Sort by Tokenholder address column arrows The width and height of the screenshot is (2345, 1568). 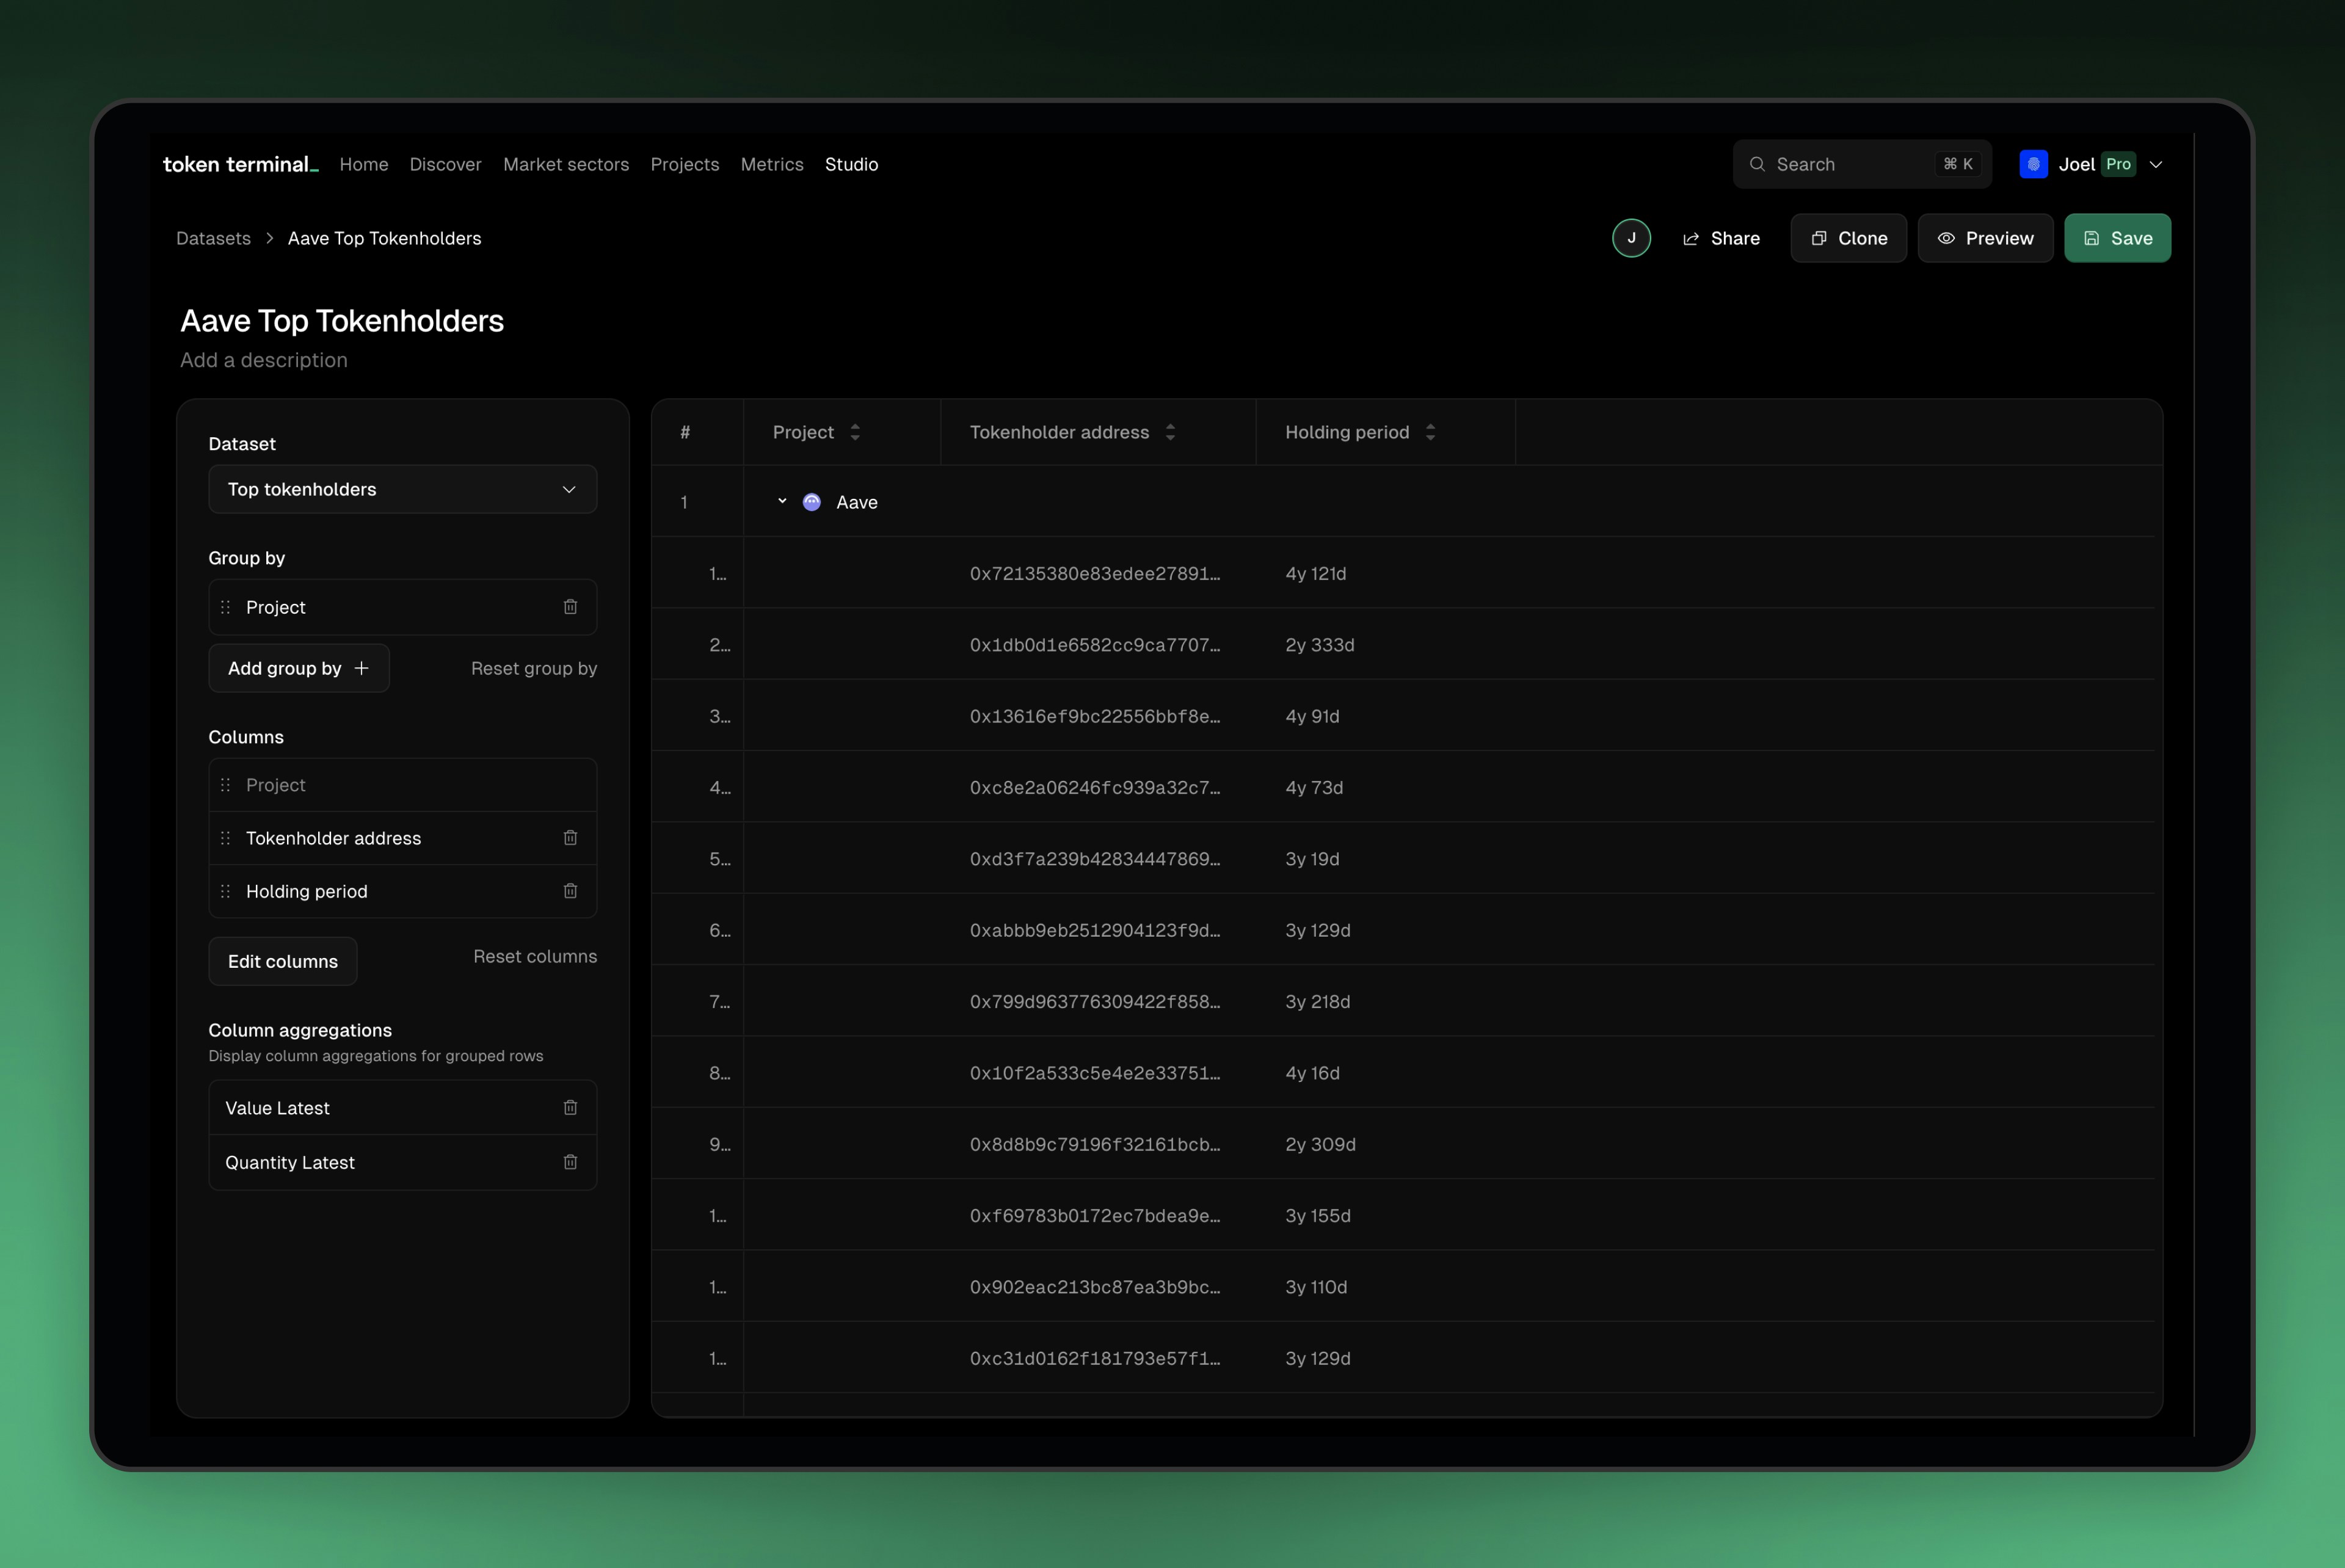pos(1170,432)
